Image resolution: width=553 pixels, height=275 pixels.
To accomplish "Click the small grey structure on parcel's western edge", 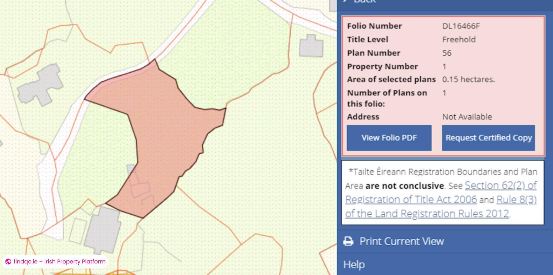I will [x=131, y=169].
